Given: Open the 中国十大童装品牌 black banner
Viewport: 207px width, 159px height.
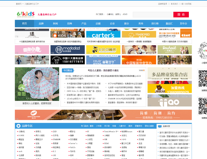Looking at the screenshot, I should click(68, 60).
